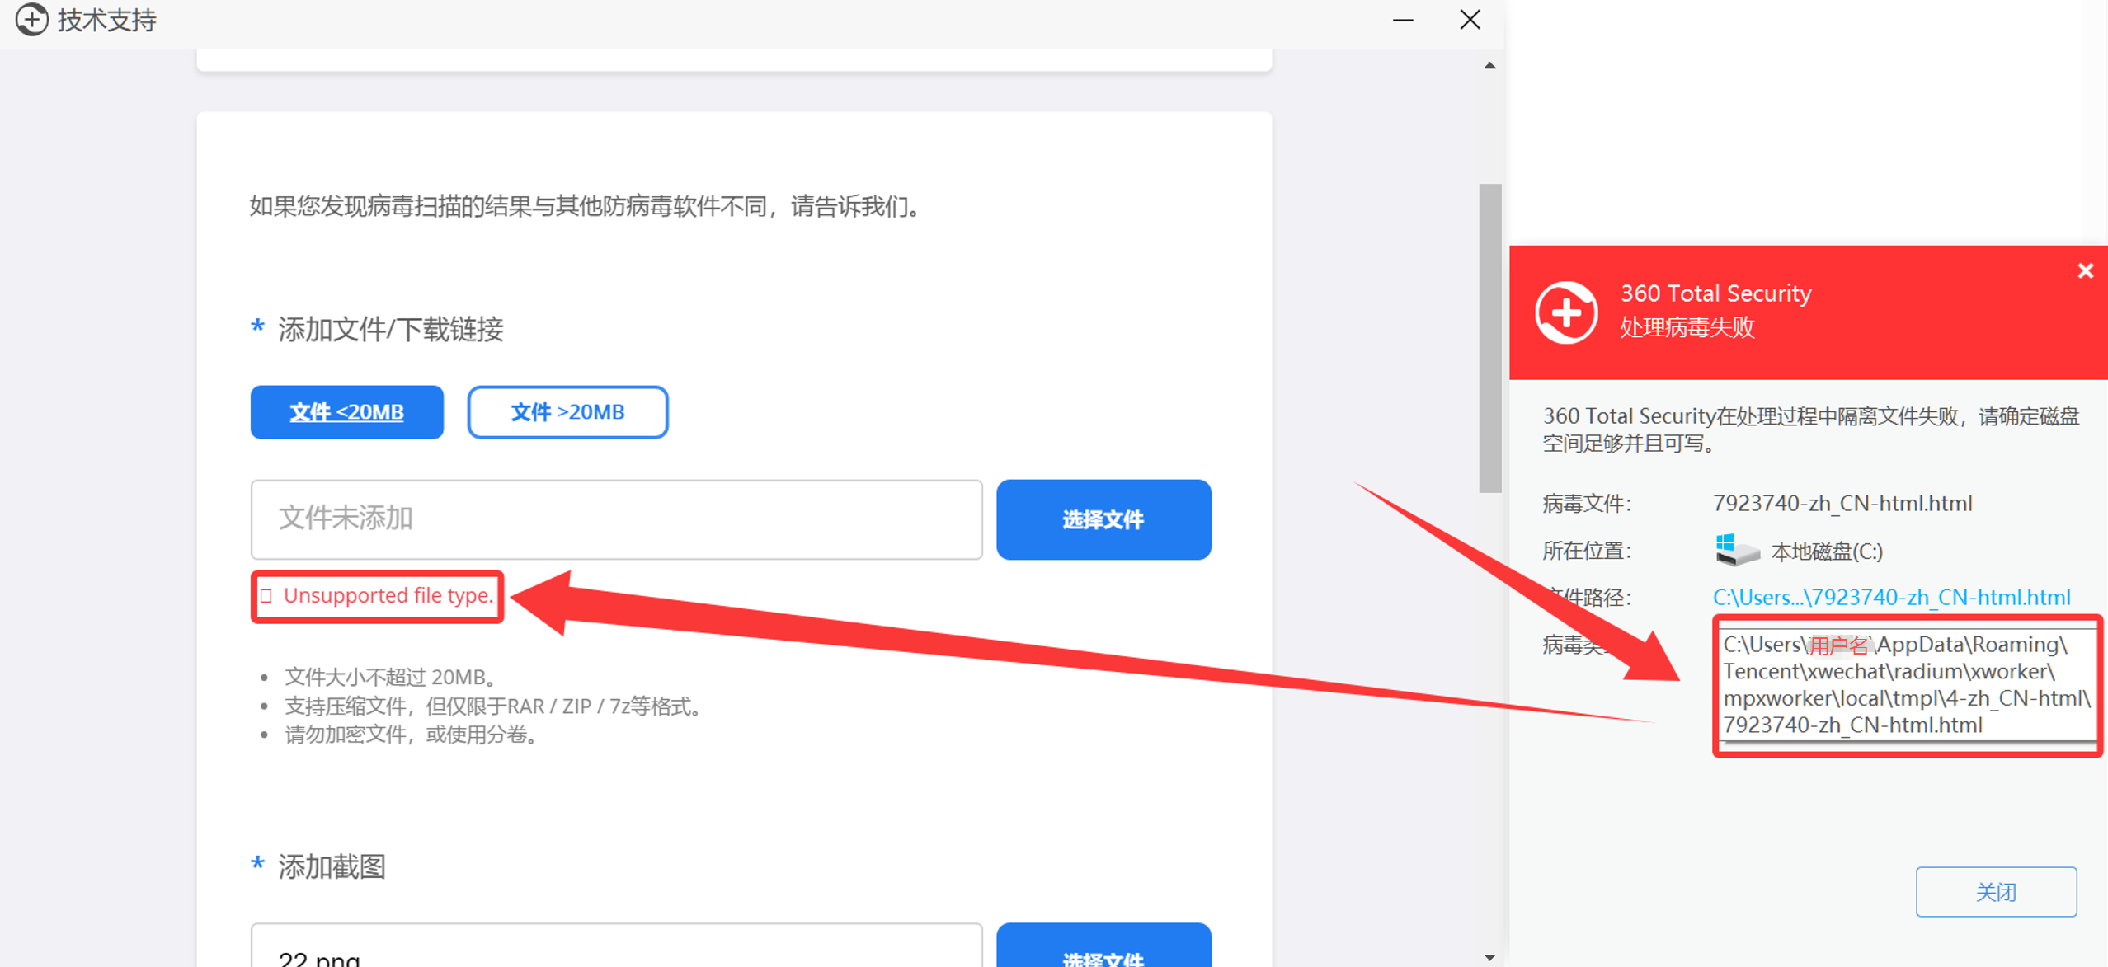Click 选择文件 next to the empty file field
The height and width of the screenshot is (967, 2108).
coord(1103,519)
